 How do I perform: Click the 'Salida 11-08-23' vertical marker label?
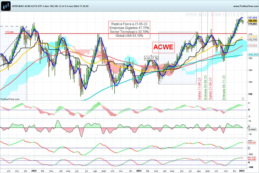pos(199,89)
